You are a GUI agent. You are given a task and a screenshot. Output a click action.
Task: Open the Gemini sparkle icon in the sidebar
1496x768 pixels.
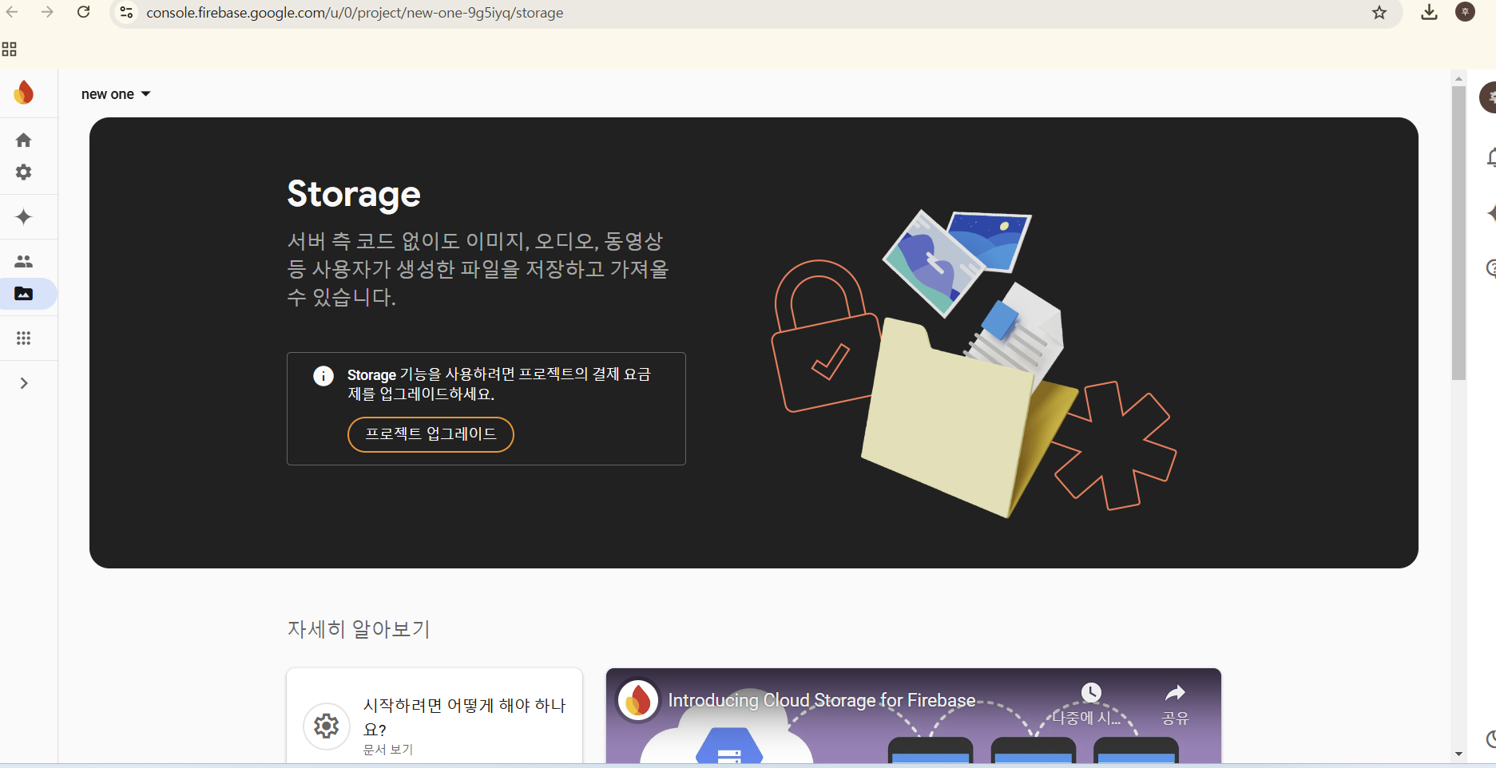coord(24,217)
